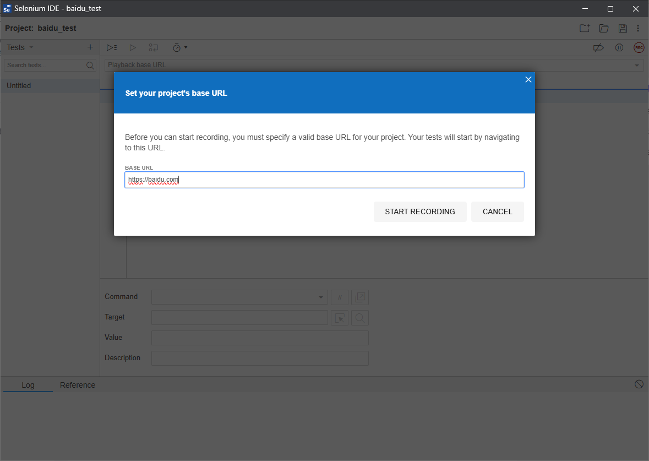Click the search magnifier icon in tests

(90, 66)
